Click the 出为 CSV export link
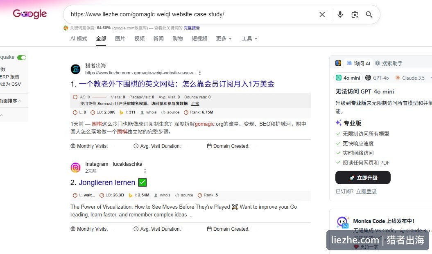432x254 pixels. (x=10, y=84)
